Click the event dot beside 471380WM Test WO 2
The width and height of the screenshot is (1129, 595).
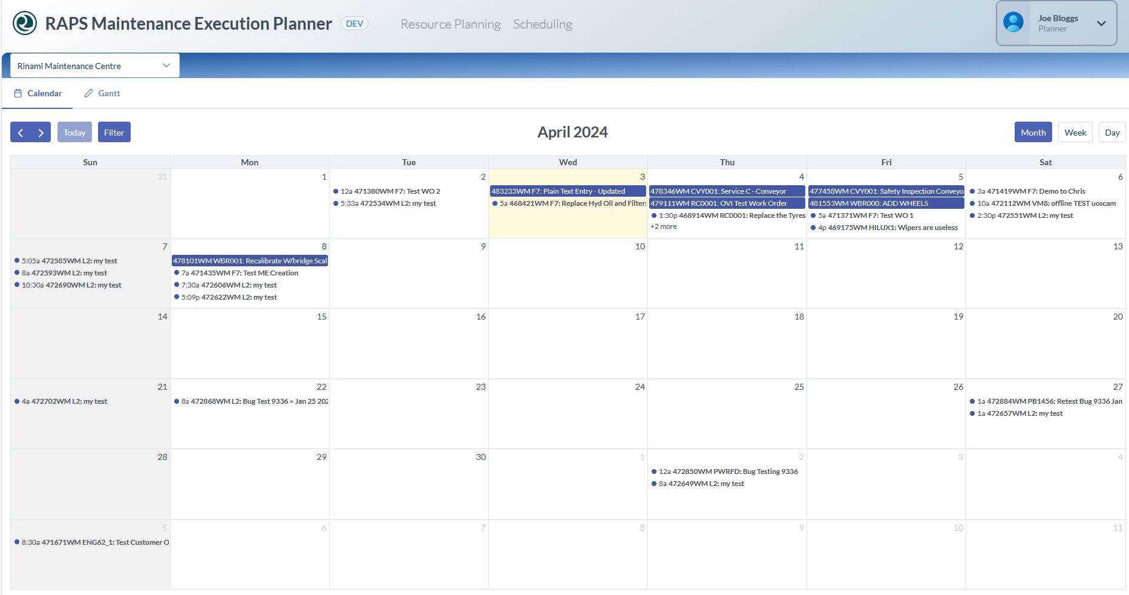tap(336, 191)
